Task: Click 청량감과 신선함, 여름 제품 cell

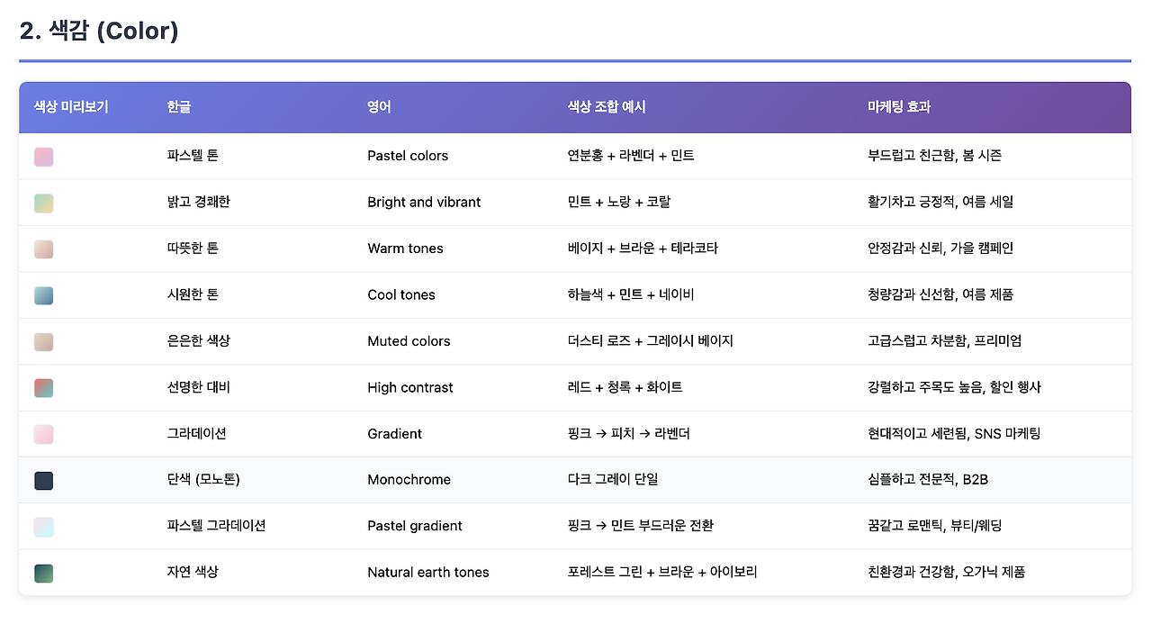Action: coord(940,294)
